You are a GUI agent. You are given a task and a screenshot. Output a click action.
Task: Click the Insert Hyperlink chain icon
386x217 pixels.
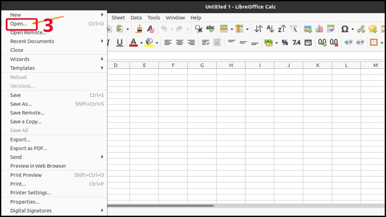coord(361,29)
